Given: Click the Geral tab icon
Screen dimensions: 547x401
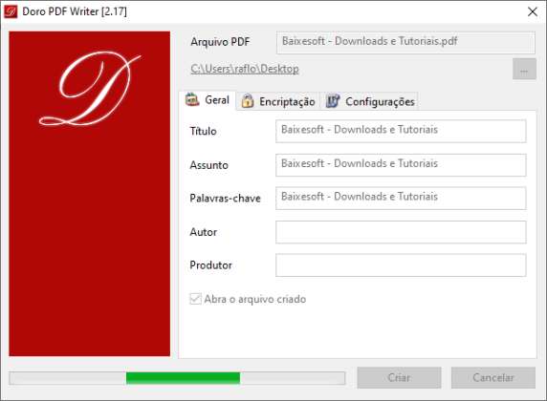Looking at the screenshot, I should [192, 99].
